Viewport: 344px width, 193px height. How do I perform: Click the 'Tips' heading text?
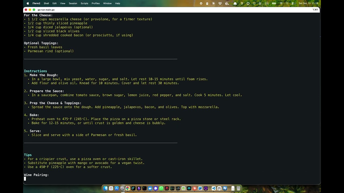click(28, 155)
